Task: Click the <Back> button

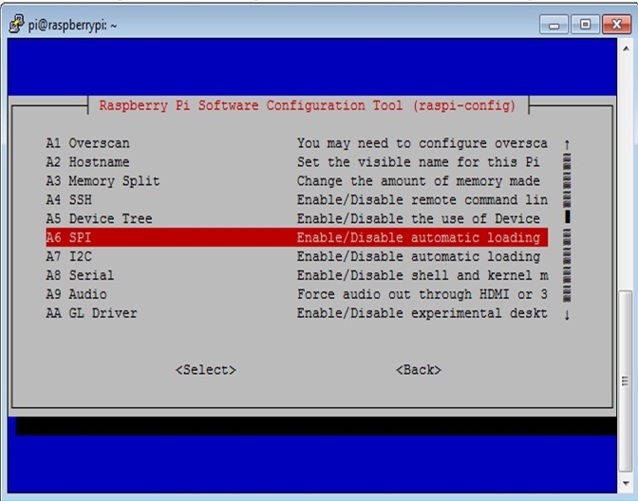Action: (419, 370)
